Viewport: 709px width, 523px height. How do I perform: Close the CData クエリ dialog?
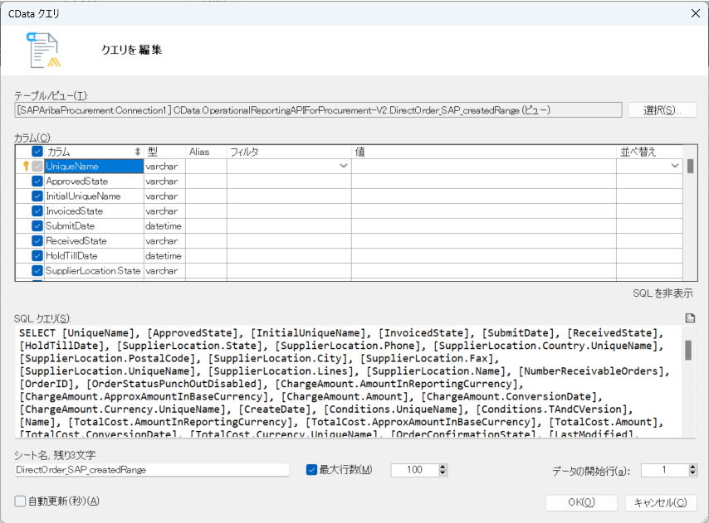point(696,13)
